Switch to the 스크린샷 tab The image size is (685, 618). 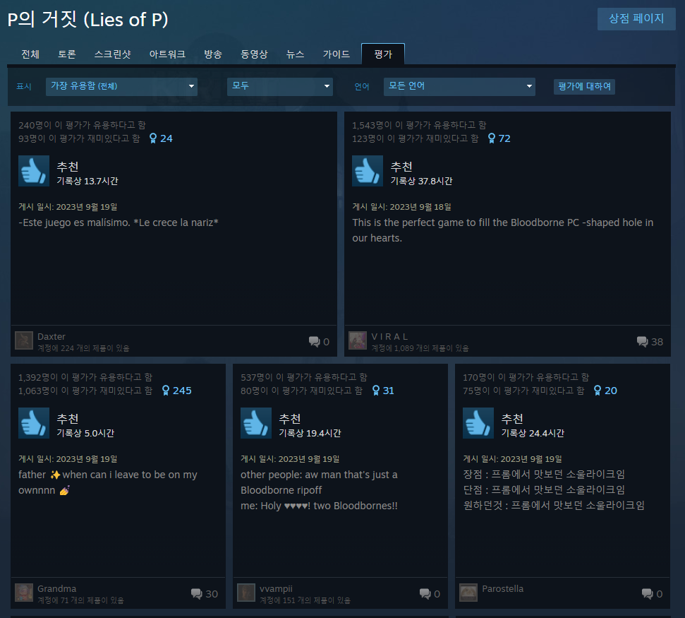coord(113,54)
